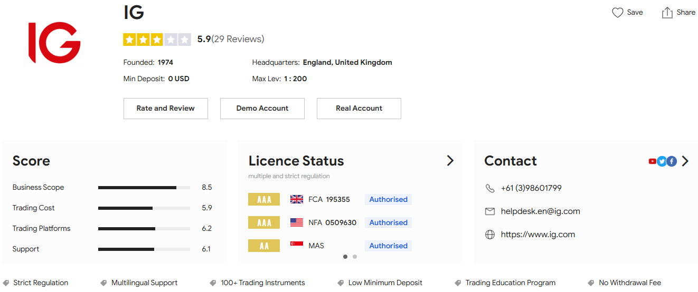Click the phone icon in Contact
This screenshot has width=698, height=292.
pos(490,188)
